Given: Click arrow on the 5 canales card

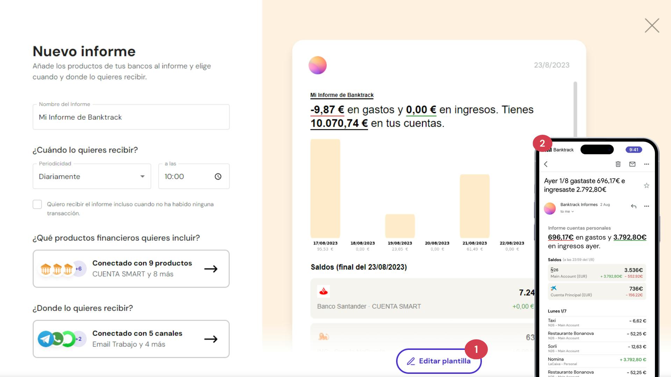Looking at the screenshot, I should tap(211, 339).
